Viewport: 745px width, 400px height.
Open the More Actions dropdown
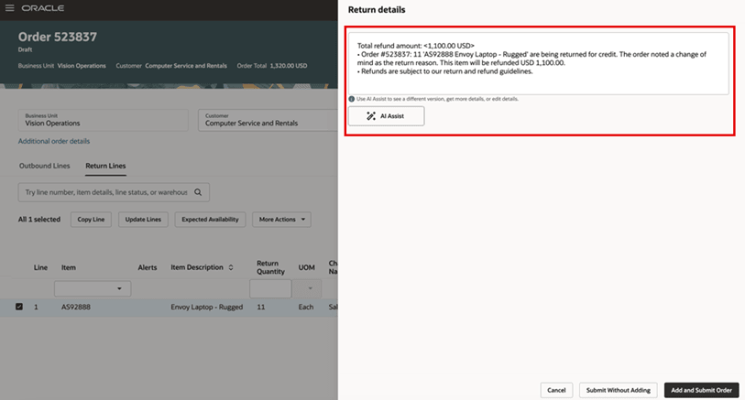click(281, 219)
